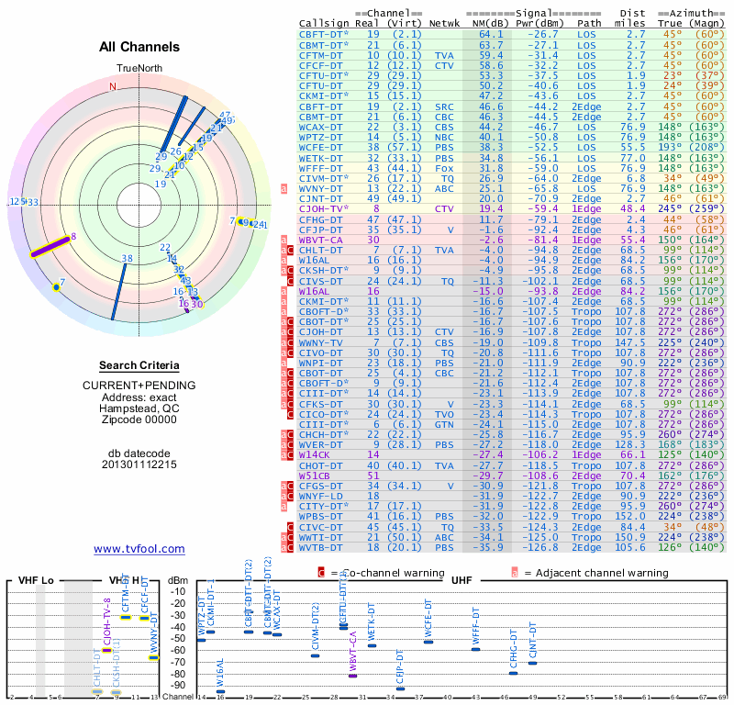Click the warning icons beside WVTB-DT row
Screen dimensions: 734x705
tap(287, 548)
